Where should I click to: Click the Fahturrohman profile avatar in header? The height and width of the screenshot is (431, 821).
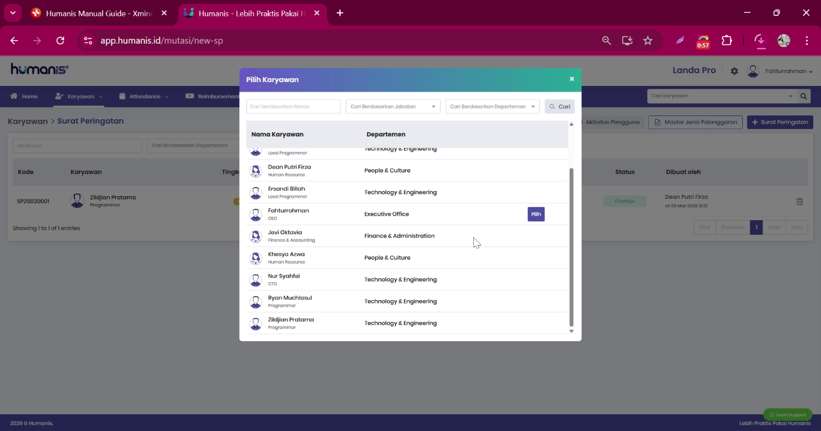753,71
